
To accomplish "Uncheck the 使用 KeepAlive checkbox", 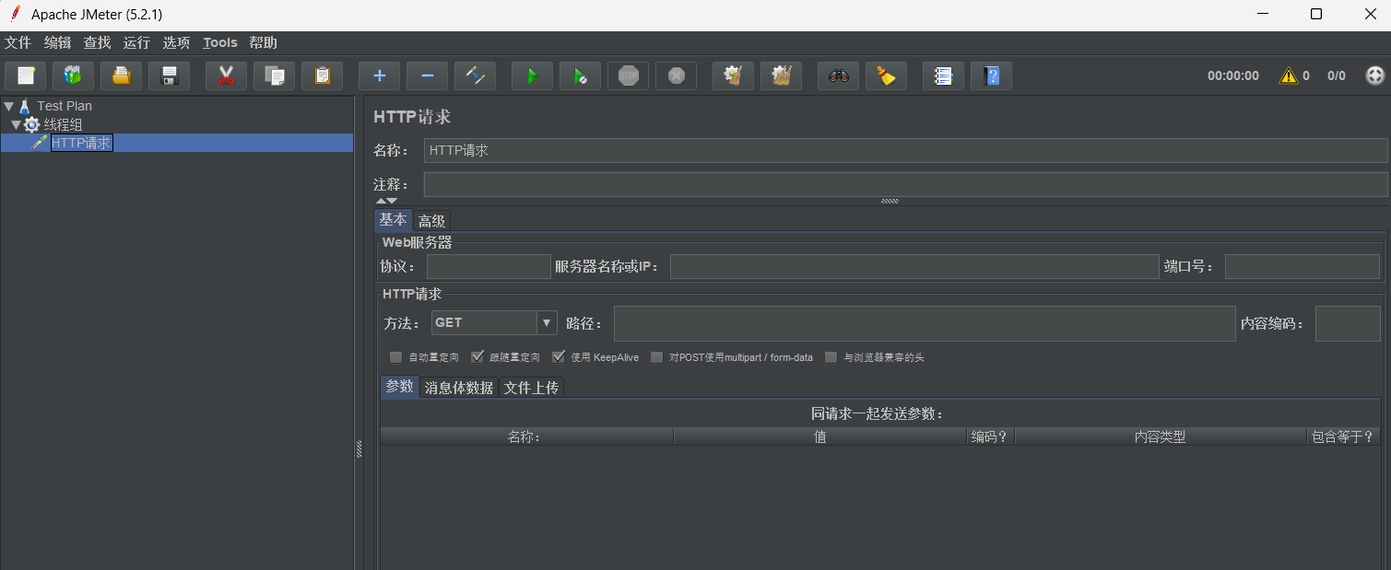I will tap(559, 357).
